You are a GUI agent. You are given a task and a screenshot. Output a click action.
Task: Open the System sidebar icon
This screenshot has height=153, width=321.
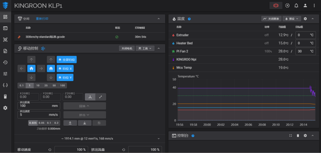(x=5, y=97)
